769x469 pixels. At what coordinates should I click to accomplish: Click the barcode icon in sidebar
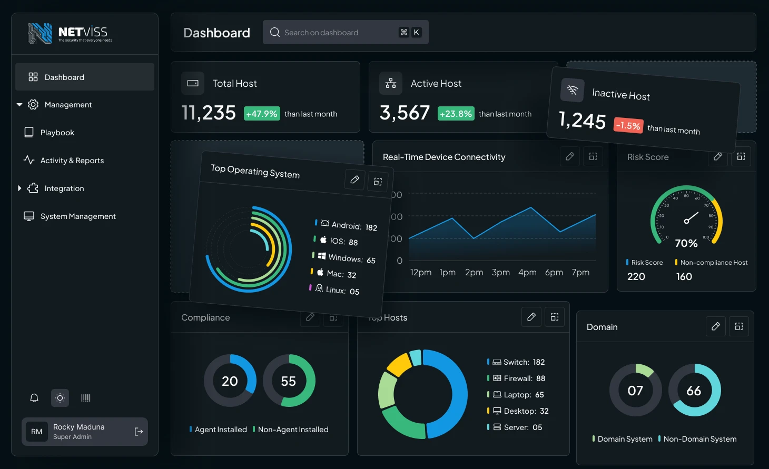(x=86, y=398)
